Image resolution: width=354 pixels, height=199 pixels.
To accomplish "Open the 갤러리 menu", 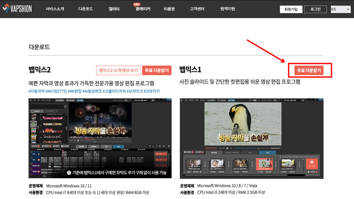I will [114, 9].
